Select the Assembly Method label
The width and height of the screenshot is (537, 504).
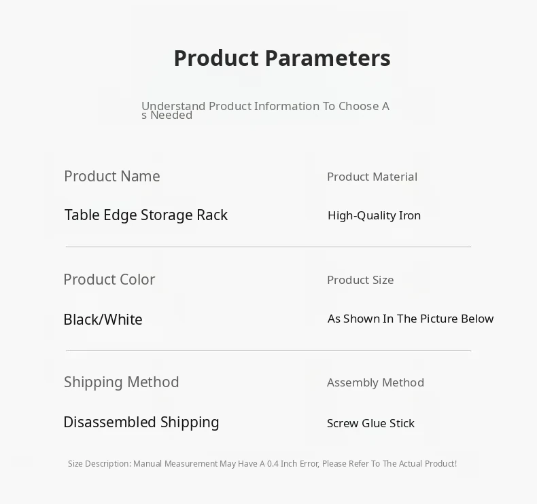click(375, 382)
